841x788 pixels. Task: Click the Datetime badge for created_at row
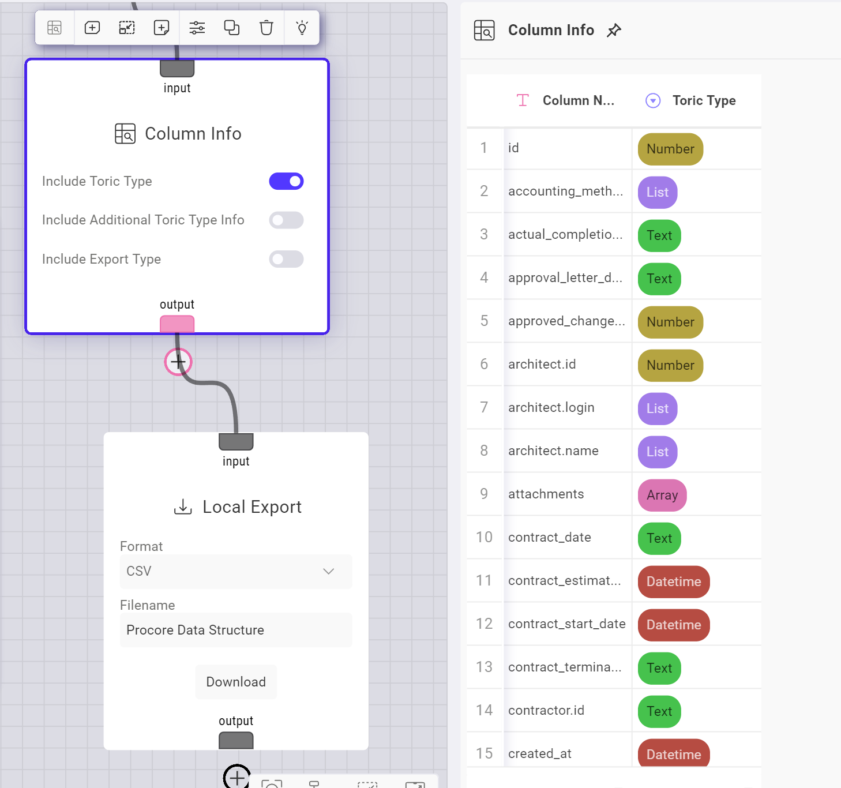(x=674, y=753)
